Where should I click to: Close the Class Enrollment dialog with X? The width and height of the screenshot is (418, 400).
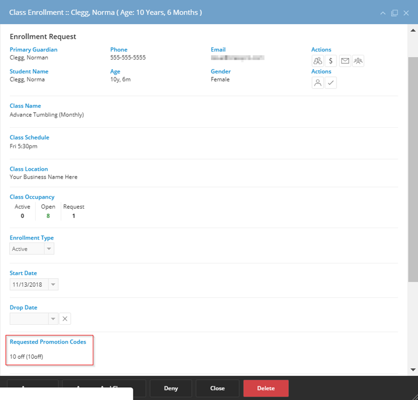point(406,13)
